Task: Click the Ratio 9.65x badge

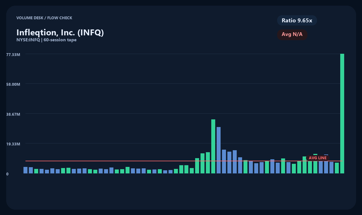Action: [x=297, y=20]
